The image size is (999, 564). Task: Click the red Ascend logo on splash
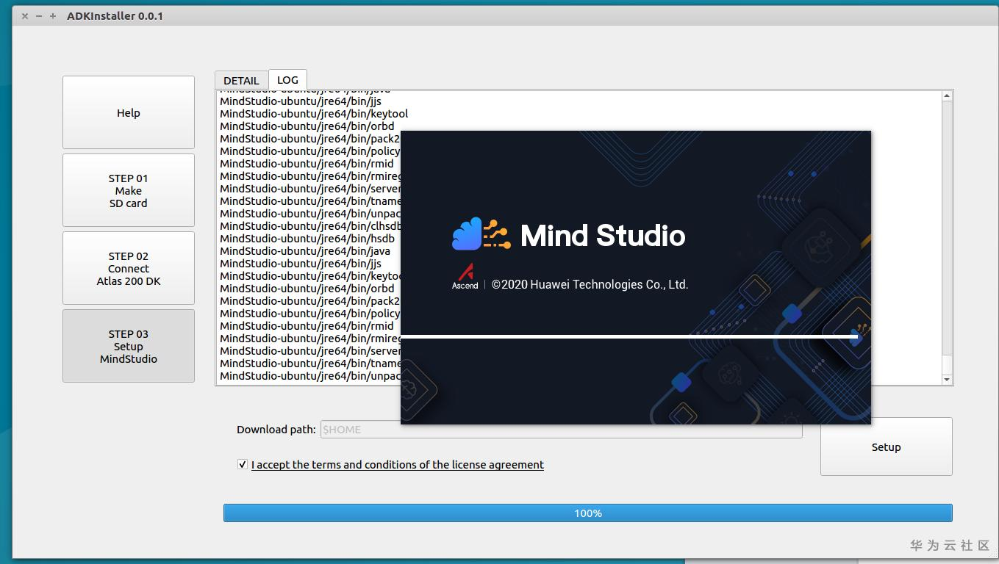pos(465,276)
